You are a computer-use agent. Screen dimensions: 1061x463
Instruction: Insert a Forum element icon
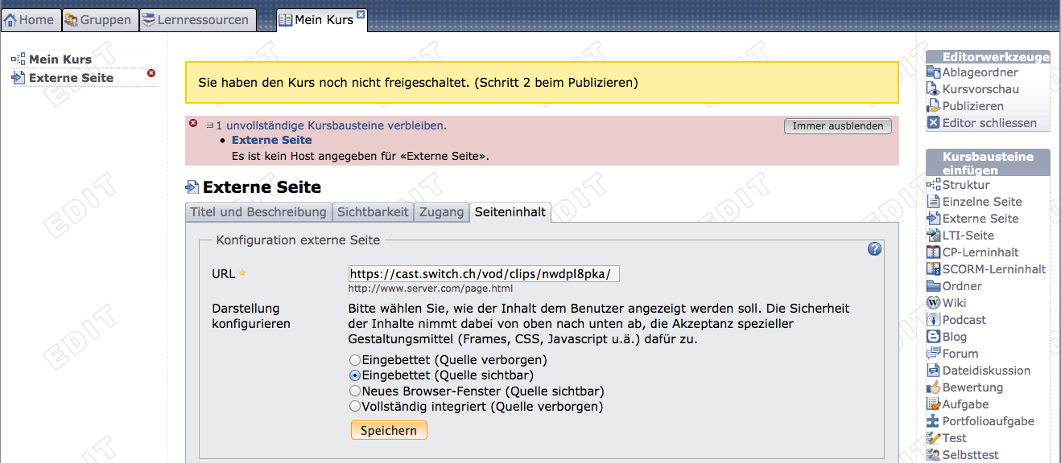click(933, 354)
